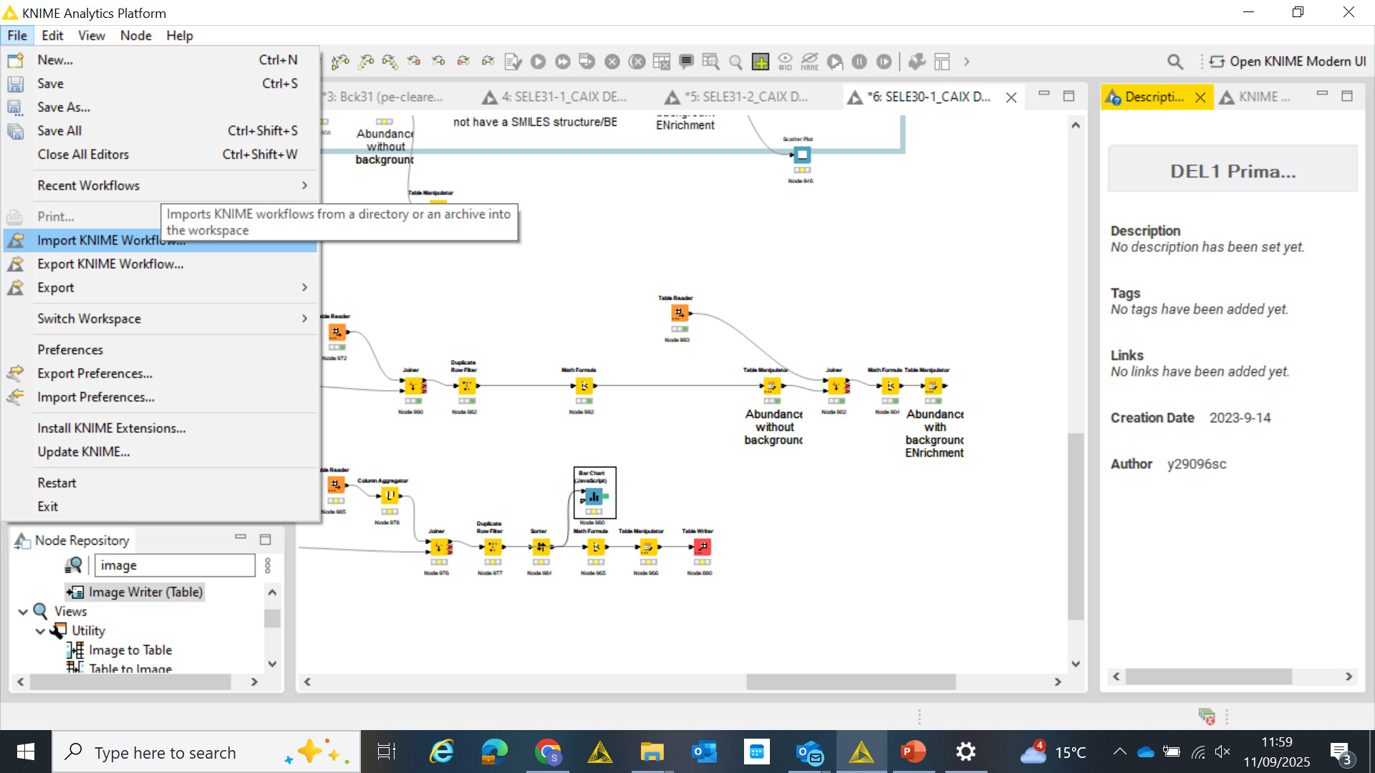Viewport: 1375px width, 773px height.
Task: Toggle node ID display with #ID icon
Action: click(x=785, y=62)
